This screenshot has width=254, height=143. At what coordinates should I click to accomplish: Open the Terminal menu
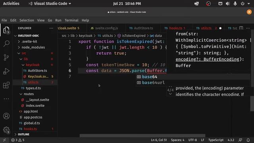tap(71, 20)
